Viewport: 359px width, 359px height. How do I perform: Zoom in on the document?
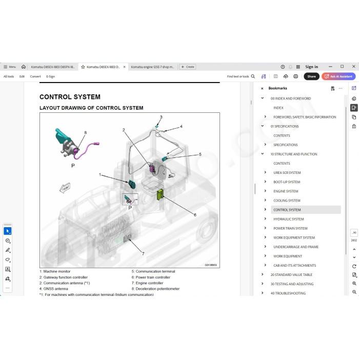click(x=354, y=284)
